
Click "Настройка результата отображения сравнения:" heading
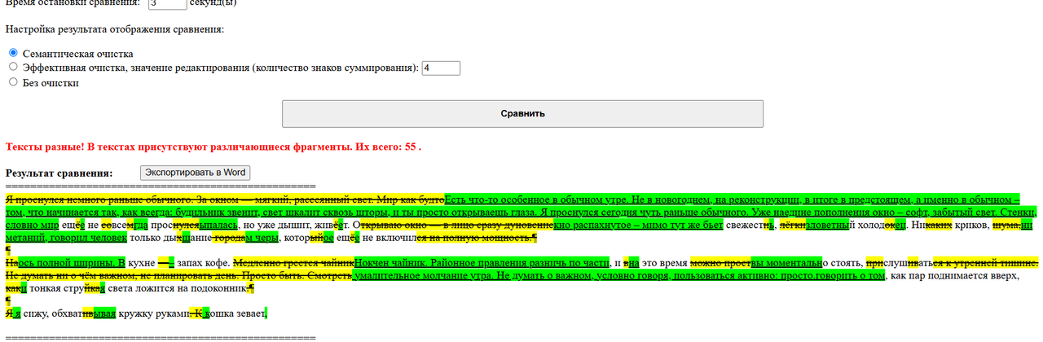(x=114, y=29)
